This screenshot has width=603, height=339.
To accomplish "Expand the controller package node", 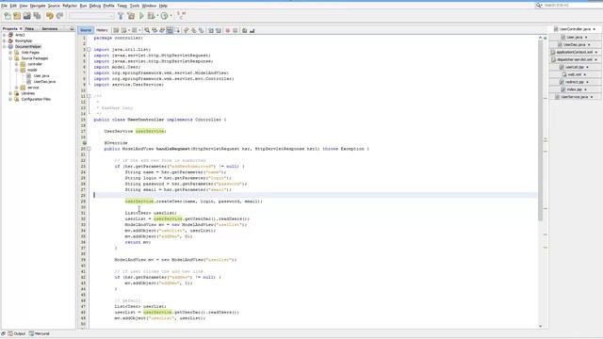I will point(17,64).
